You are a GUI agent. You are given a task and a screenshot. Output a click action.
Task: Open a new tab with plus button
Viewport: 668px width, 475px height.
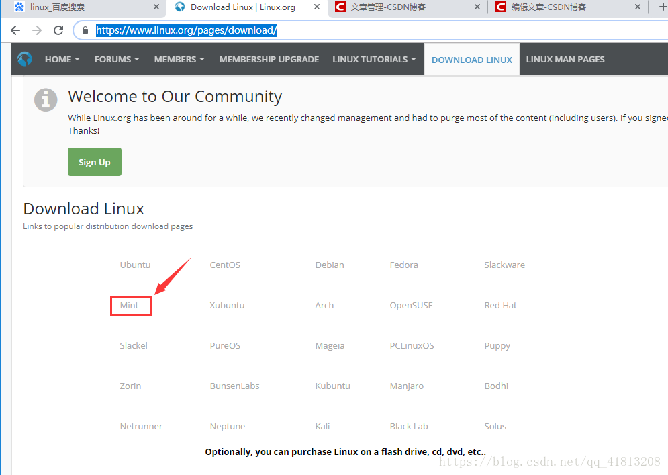663,7
